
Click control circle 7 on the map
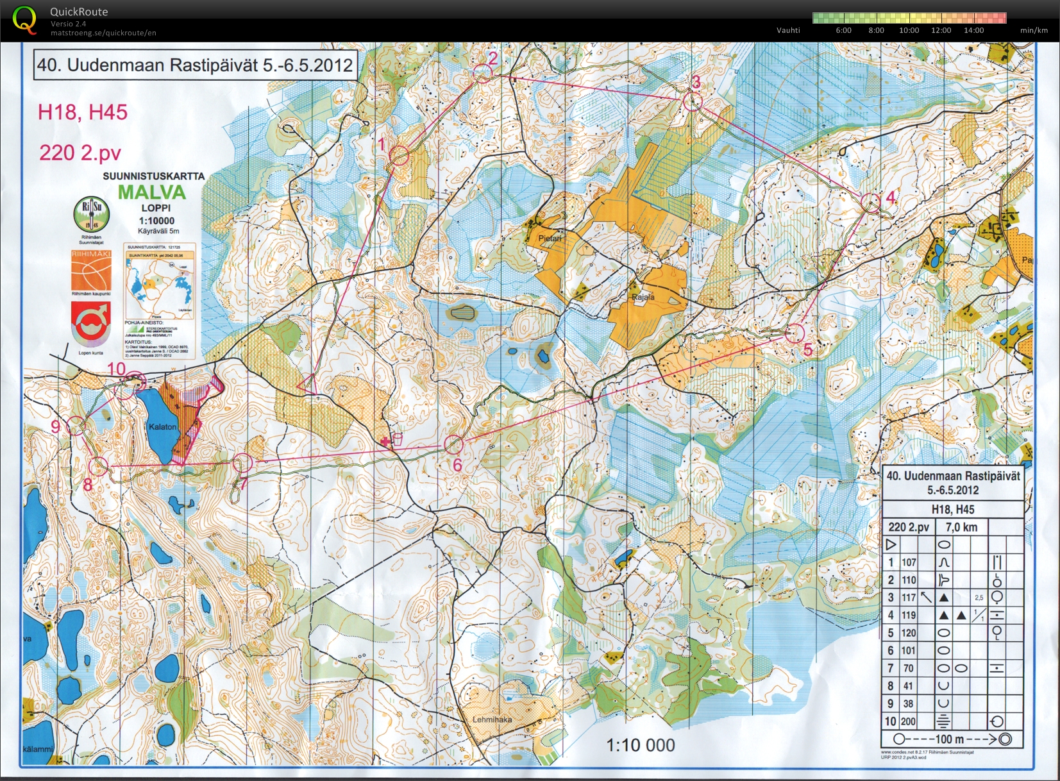point(242,462)
